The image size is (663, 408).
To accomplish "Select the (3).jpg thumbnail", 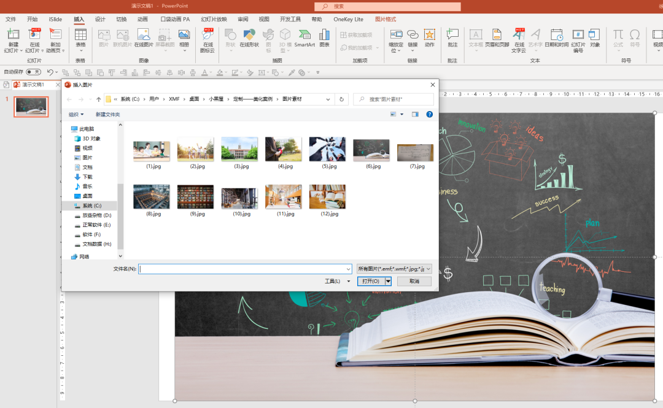I will click(239, 149).
